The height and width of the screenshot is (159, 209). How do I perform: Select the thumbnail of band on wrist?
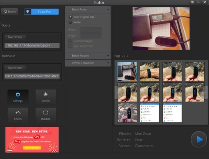(x=150, y=71)
